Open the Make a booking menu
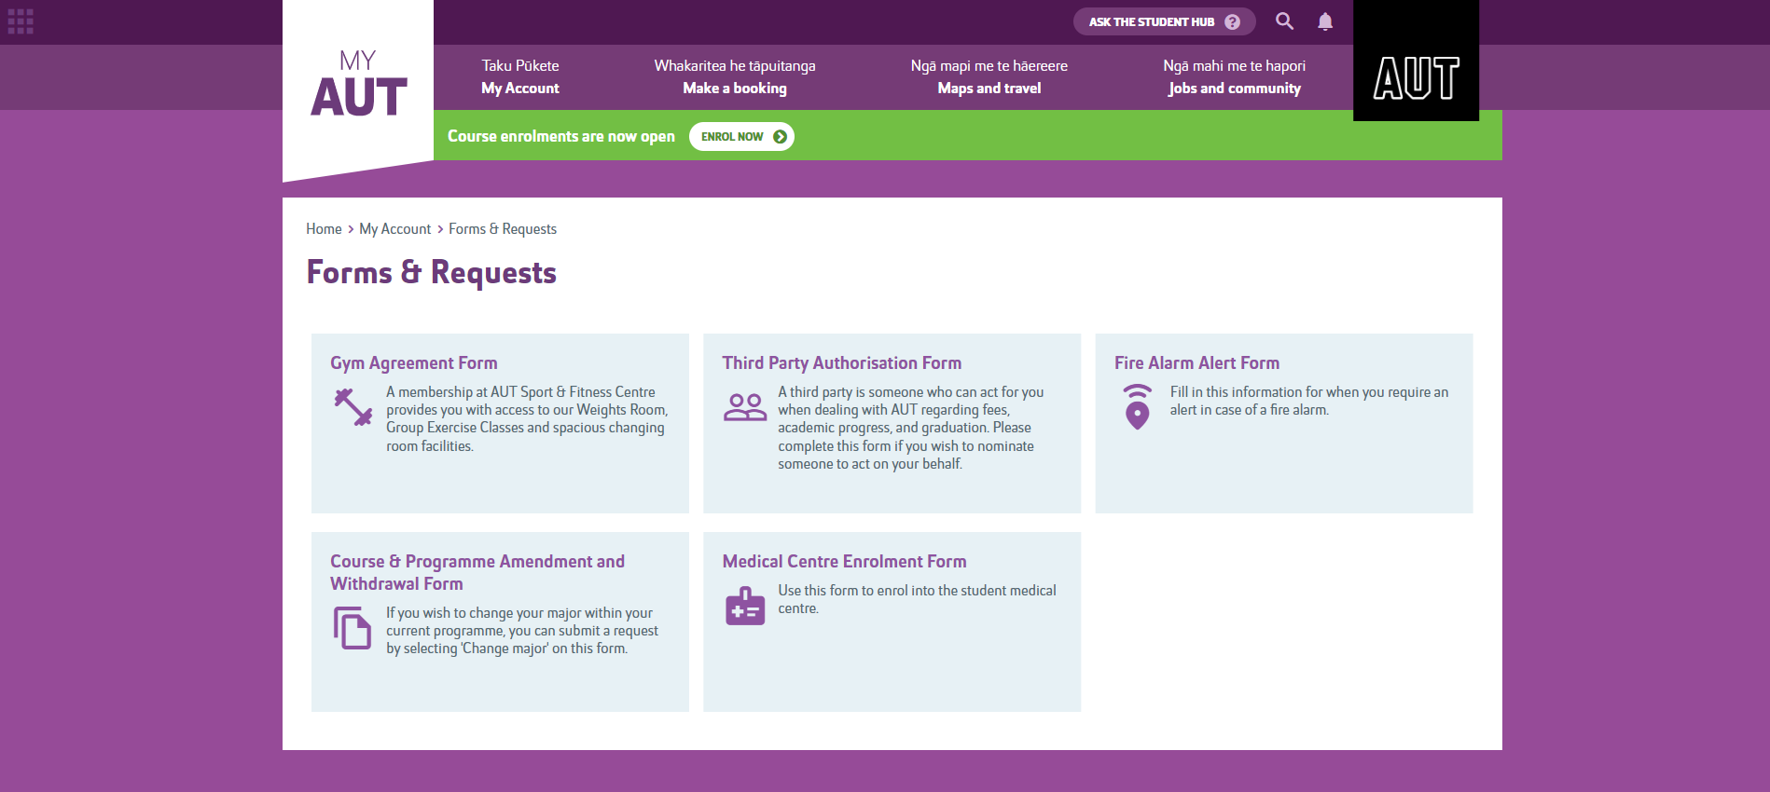Viewport: 1770px width, 792px height. [735, 77]
